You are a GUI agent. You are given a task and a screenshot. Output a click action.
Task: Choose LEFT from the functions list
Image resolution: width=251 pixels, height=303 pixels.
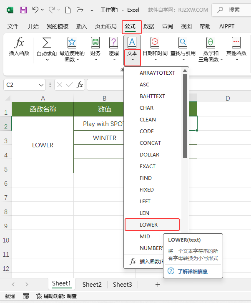(153, 202)
